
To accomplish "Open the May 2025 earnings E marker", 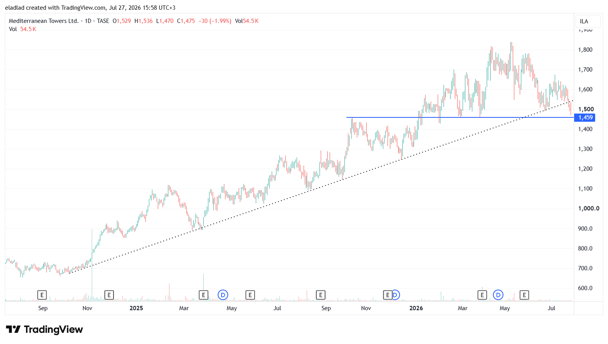I will click(250, 295).
